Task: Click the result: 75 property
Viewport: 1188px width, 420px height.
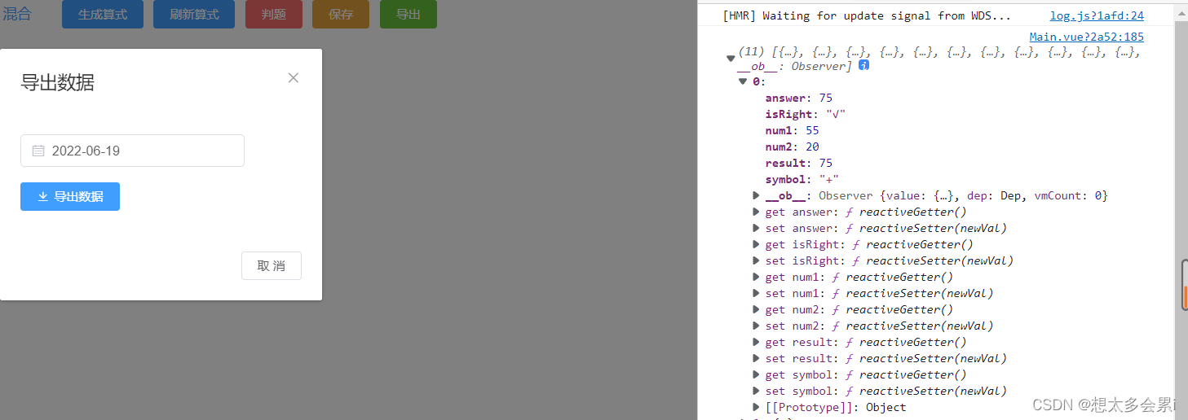Action: click(x=799, y=163)
